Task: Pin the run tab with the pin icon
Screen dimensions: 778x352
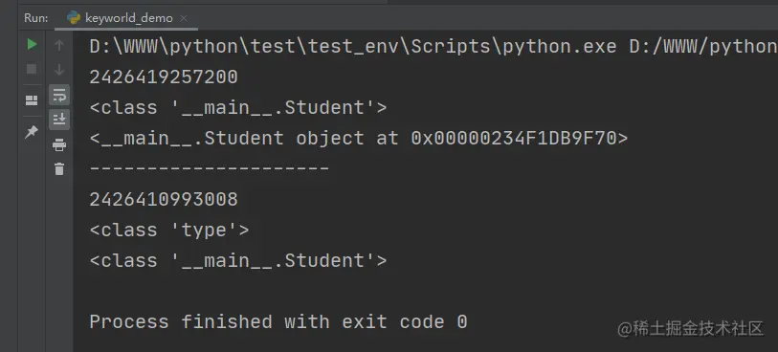Action: [32, 132]
